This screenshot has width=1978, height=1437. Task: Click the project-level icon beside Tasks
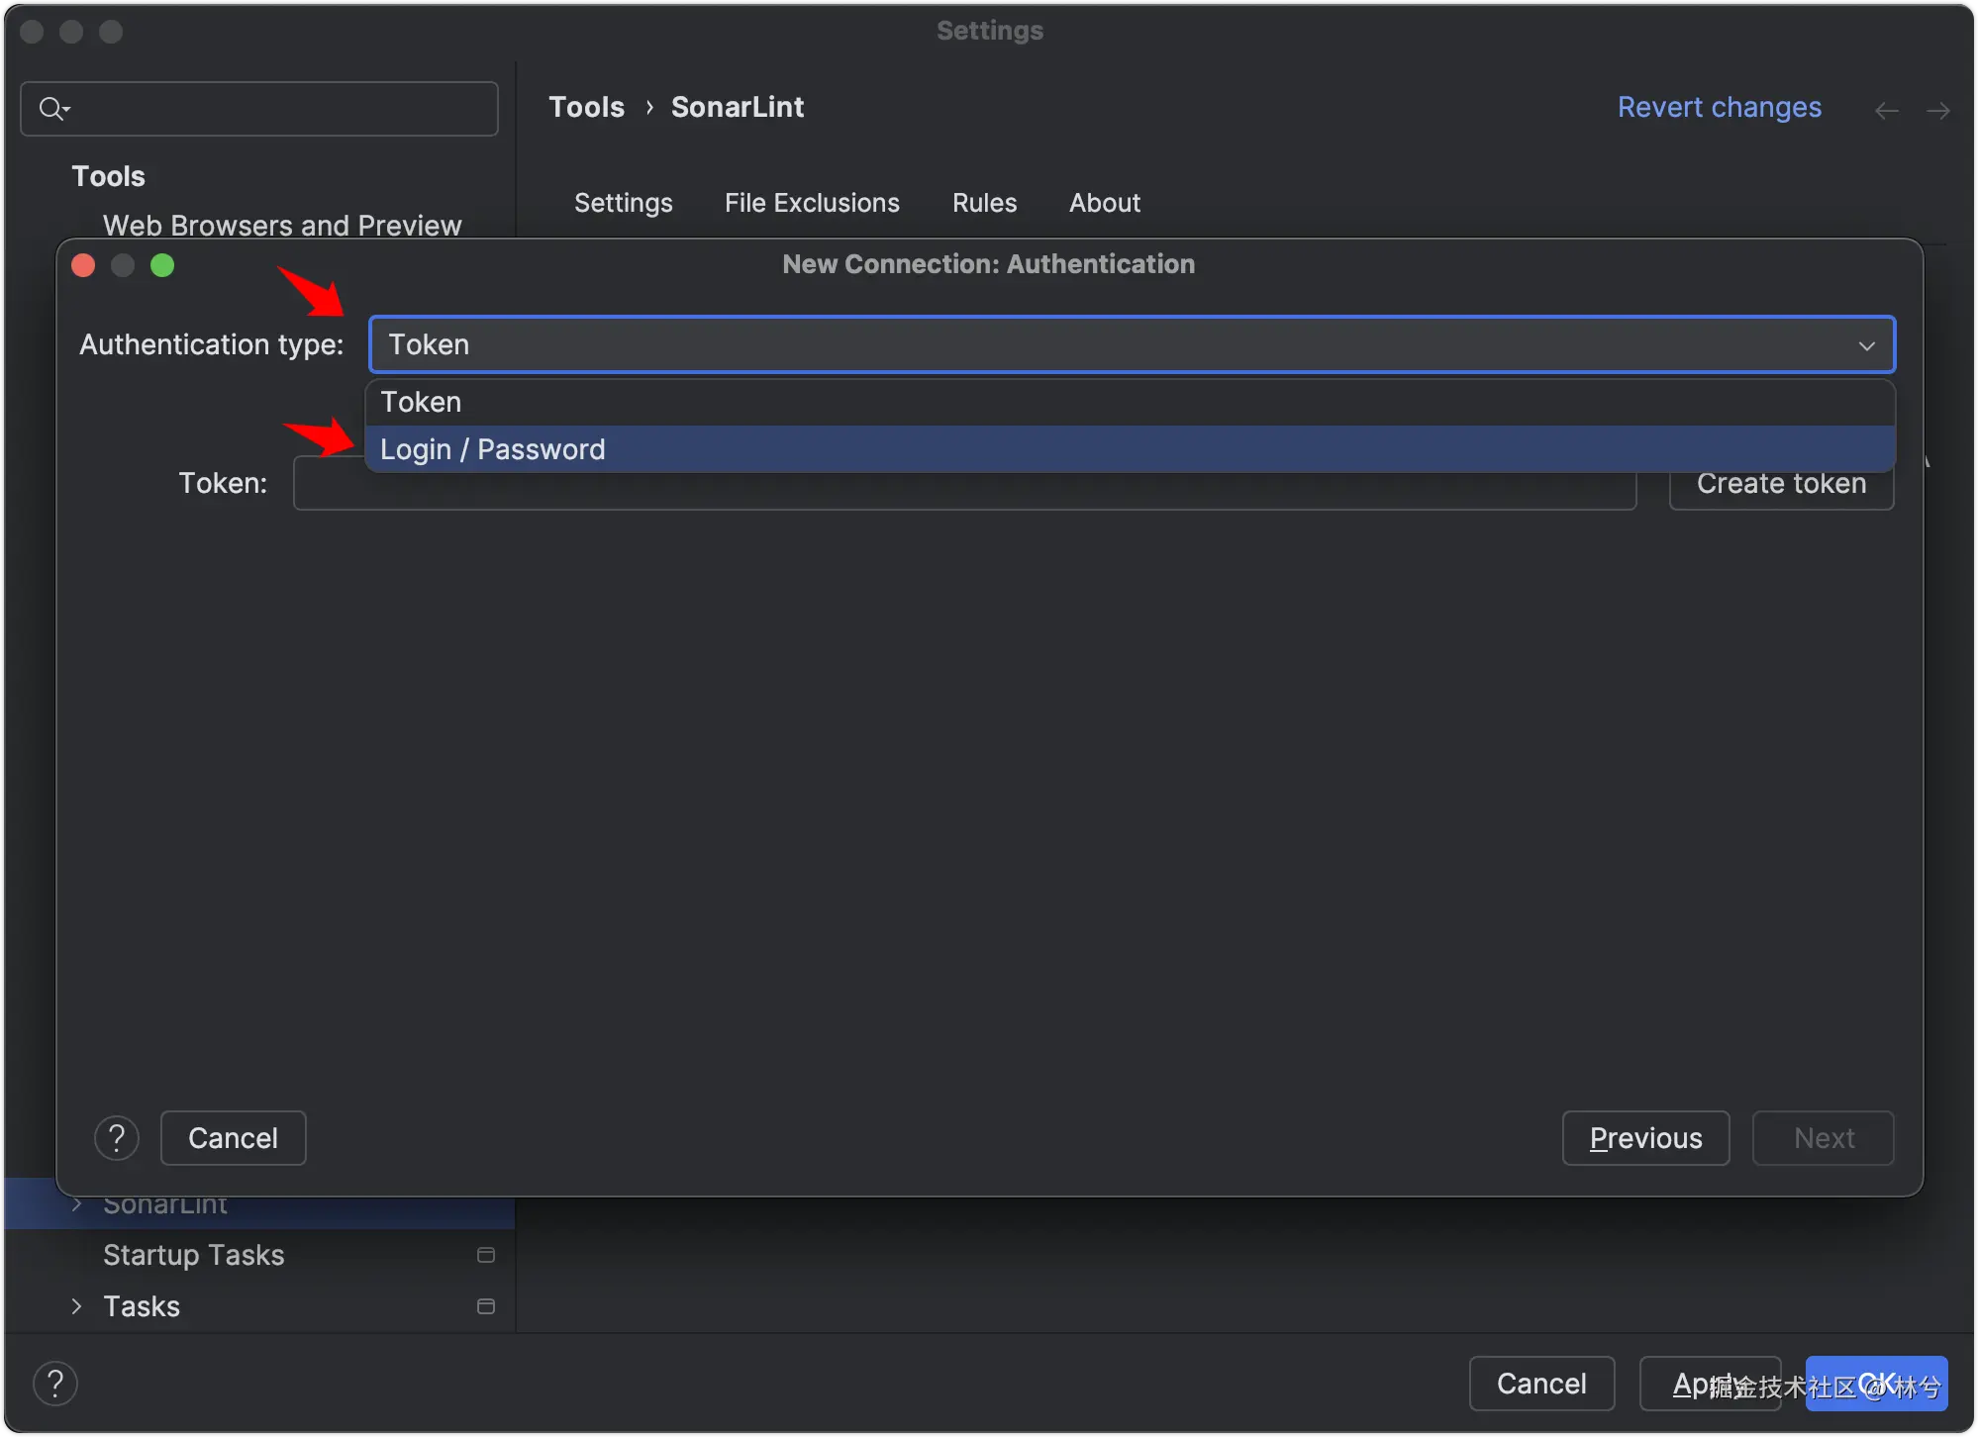[x=486, y=1306]
